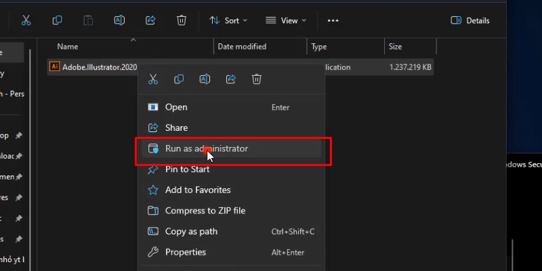Open the See more three-dots menu
Screen dimensions: 542x271
pyautogui.click(x=333, y=20)
